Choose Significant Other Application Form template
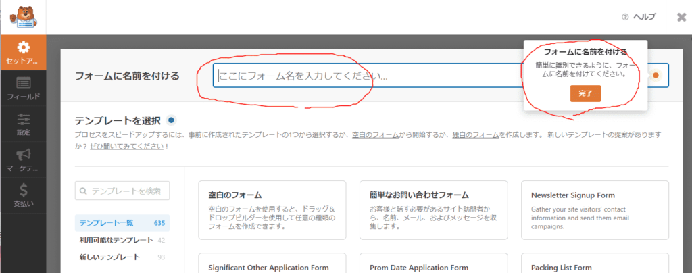The image size is (692, 273). pyautogui.click(x=272, y=263)
